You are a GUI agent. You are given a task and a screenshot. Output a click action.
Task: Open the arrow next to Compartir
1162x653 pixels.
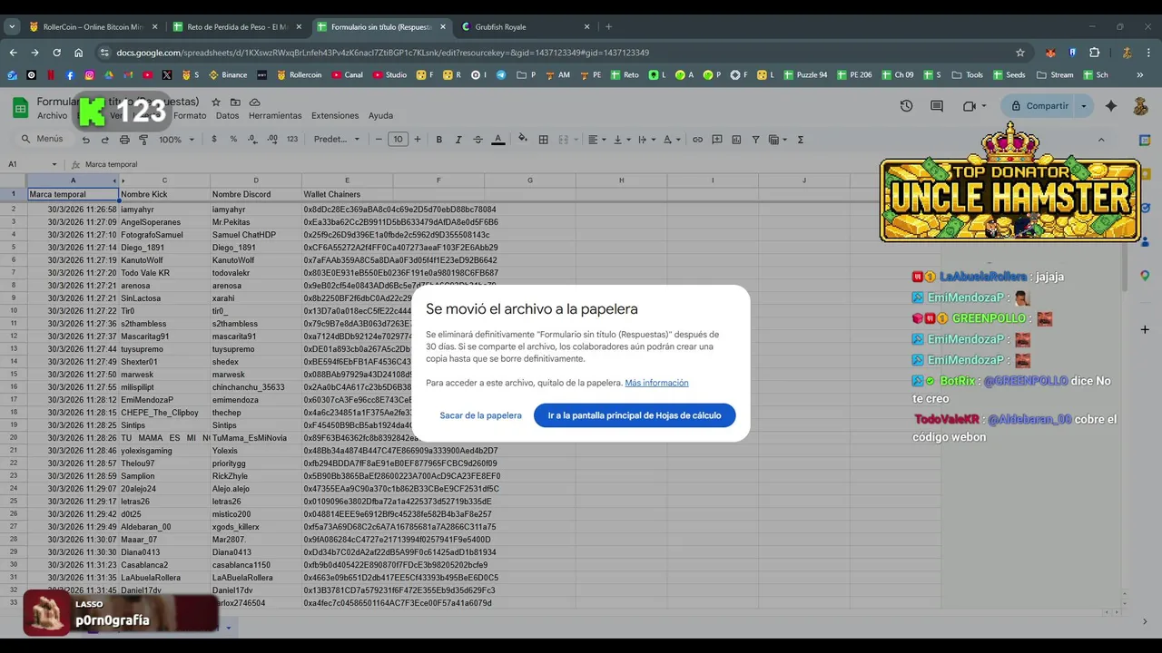pos(1083,106)
